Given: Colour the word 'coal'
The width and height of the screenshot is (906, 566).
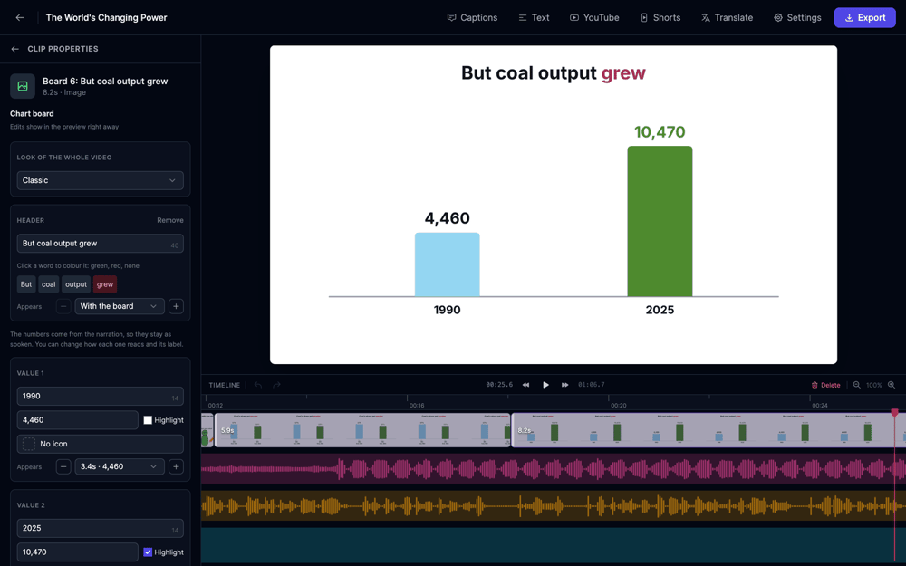Looking at the screenshot, I should (49, 284).
